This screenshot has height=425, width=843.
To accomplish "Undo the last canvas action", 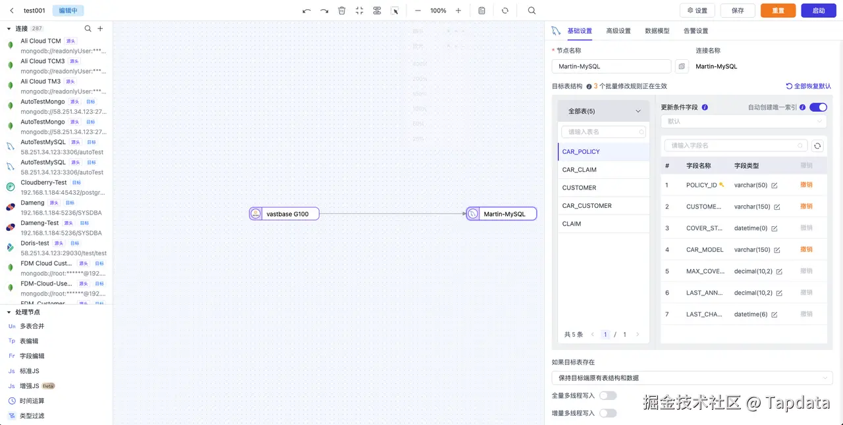I will 307,11.
